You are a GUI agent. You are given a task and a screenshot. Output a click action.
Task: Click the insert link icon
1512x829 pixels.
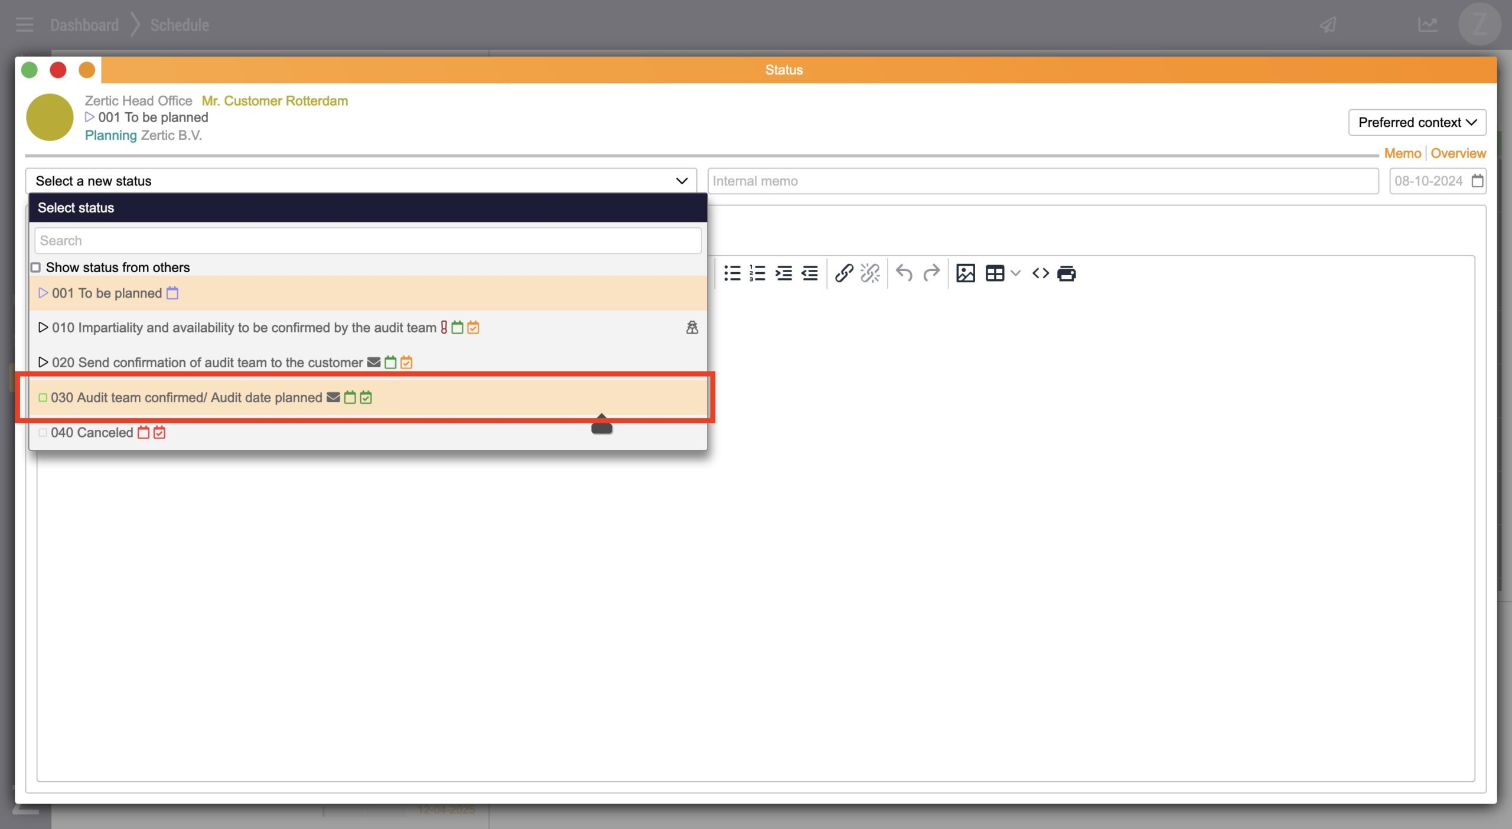[843, 273]
